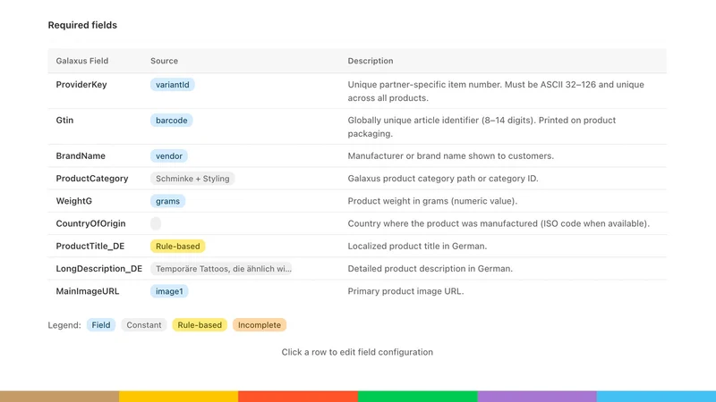Select the variantId source tag
This screenshot has height=402, width=716.
172,85
